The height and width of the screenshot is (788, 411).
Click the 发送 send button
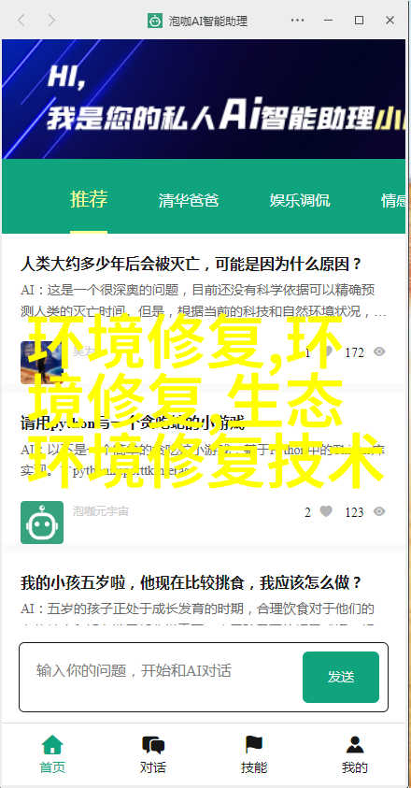tap(341, 677)
